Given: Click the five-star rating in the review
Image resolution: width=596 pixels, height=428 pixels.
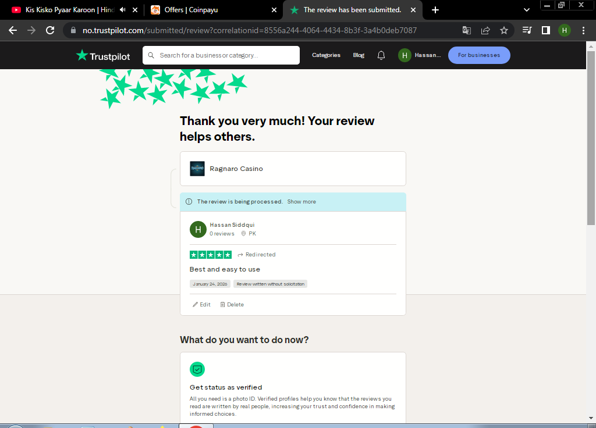Looking at the screenshot, I should pos(211,255).
